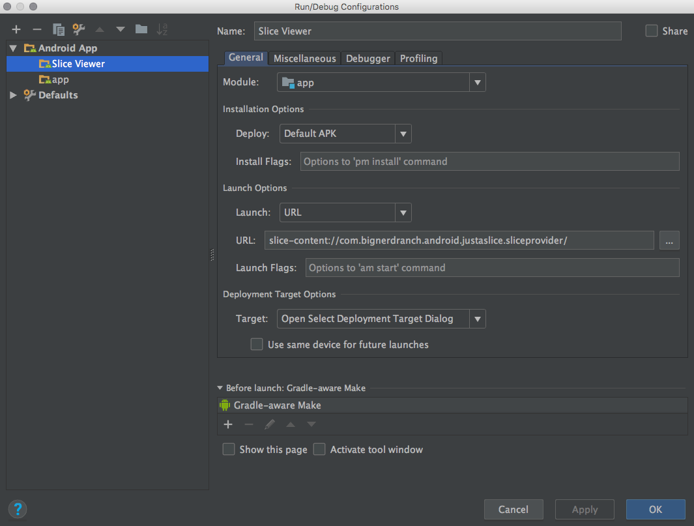Move before-launch task up

click(291, 424)
